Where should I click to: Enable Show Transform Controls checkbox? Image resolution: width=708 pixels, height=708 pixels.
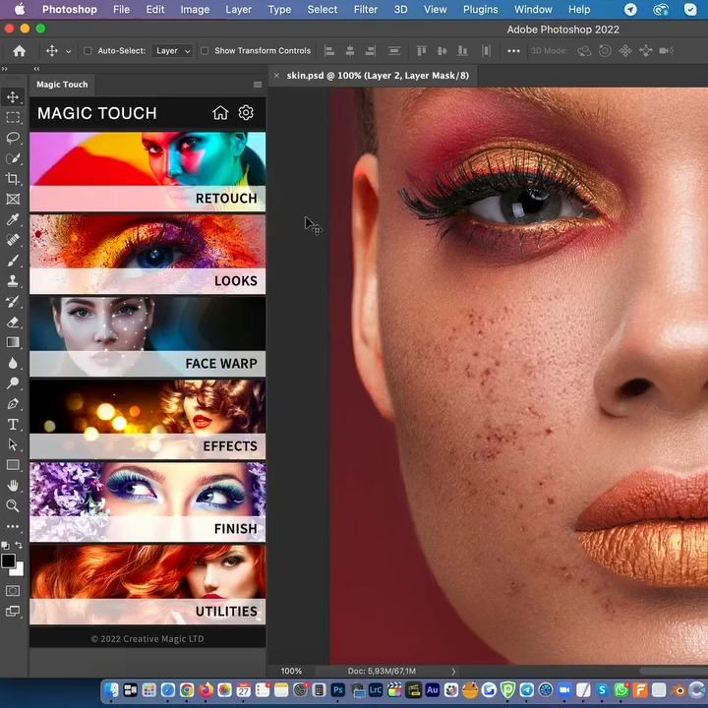(205, 51)
